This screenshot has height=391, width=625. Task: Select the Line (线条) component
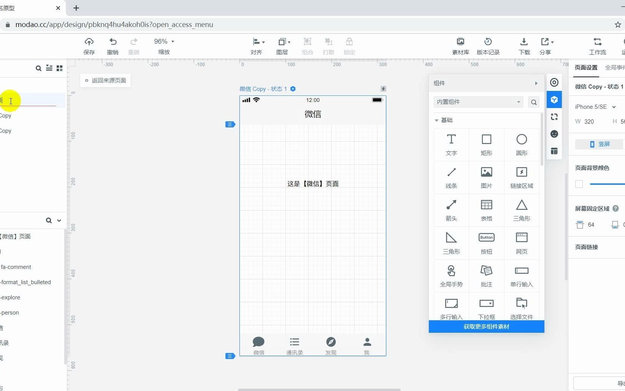pos(451,178)
